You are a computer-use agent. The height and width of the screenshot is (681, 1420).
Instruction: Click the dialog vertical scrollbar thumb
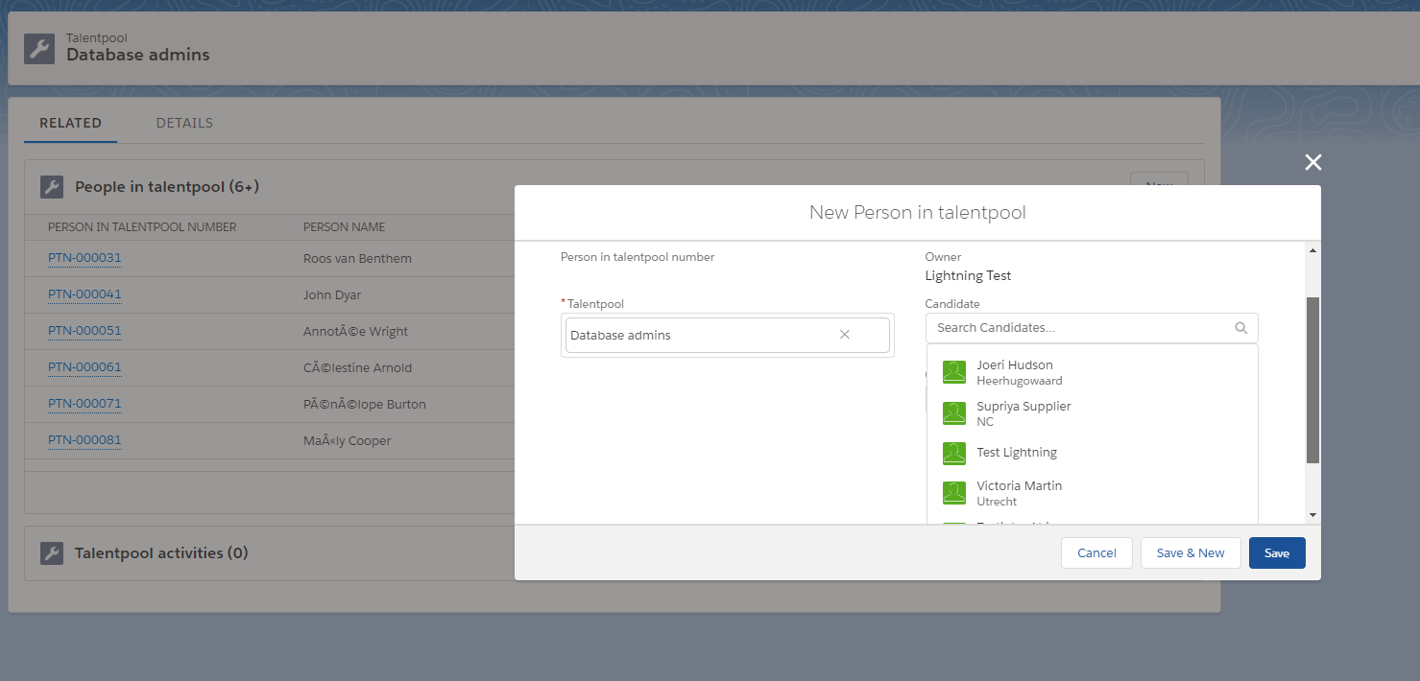pos(1312,380)
